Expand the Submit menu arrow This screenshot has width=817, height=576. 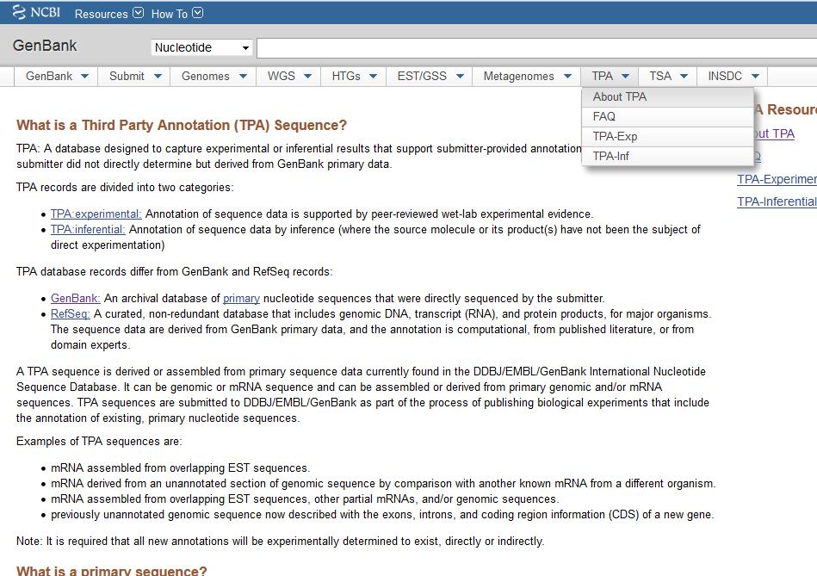pyautogui.click(x=158, y=76)
